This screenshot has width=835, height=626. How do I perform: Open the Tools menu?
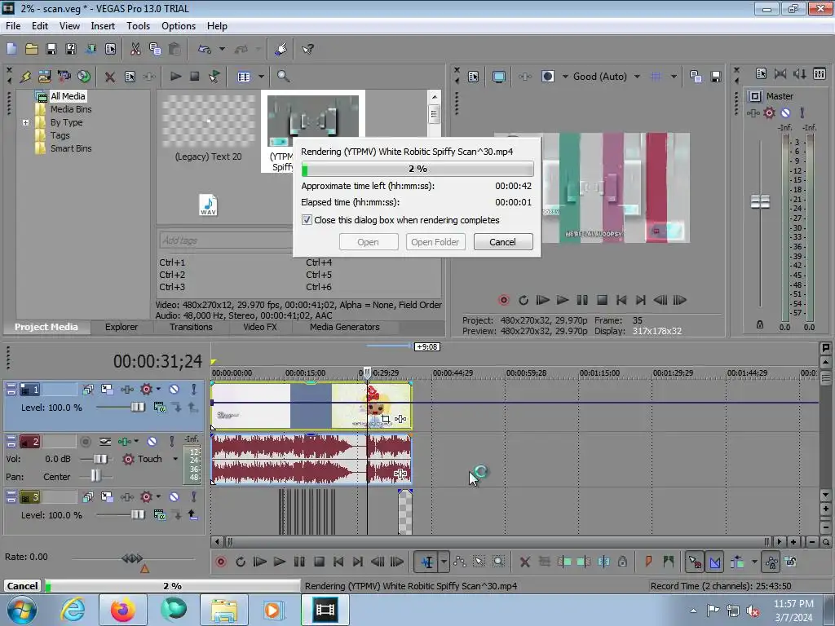pos(138,26)
